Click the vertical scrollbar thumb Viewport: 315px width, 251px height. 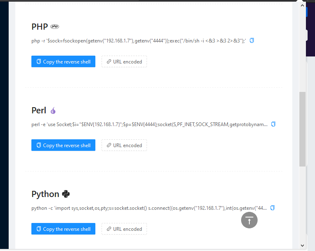[x=302, y=129]
